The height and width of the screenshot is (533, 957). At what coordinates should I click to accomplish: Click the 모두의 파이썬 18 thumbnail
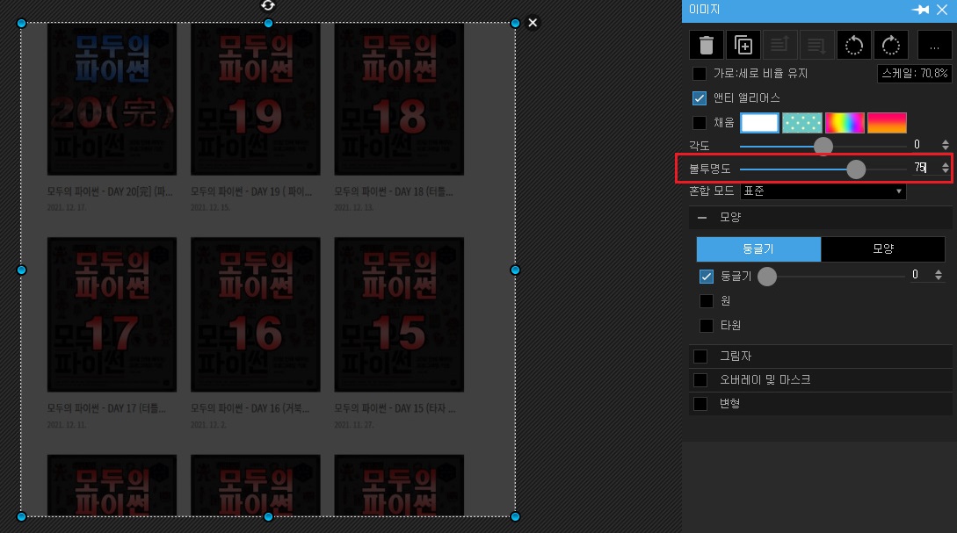[x=399, y=99]
